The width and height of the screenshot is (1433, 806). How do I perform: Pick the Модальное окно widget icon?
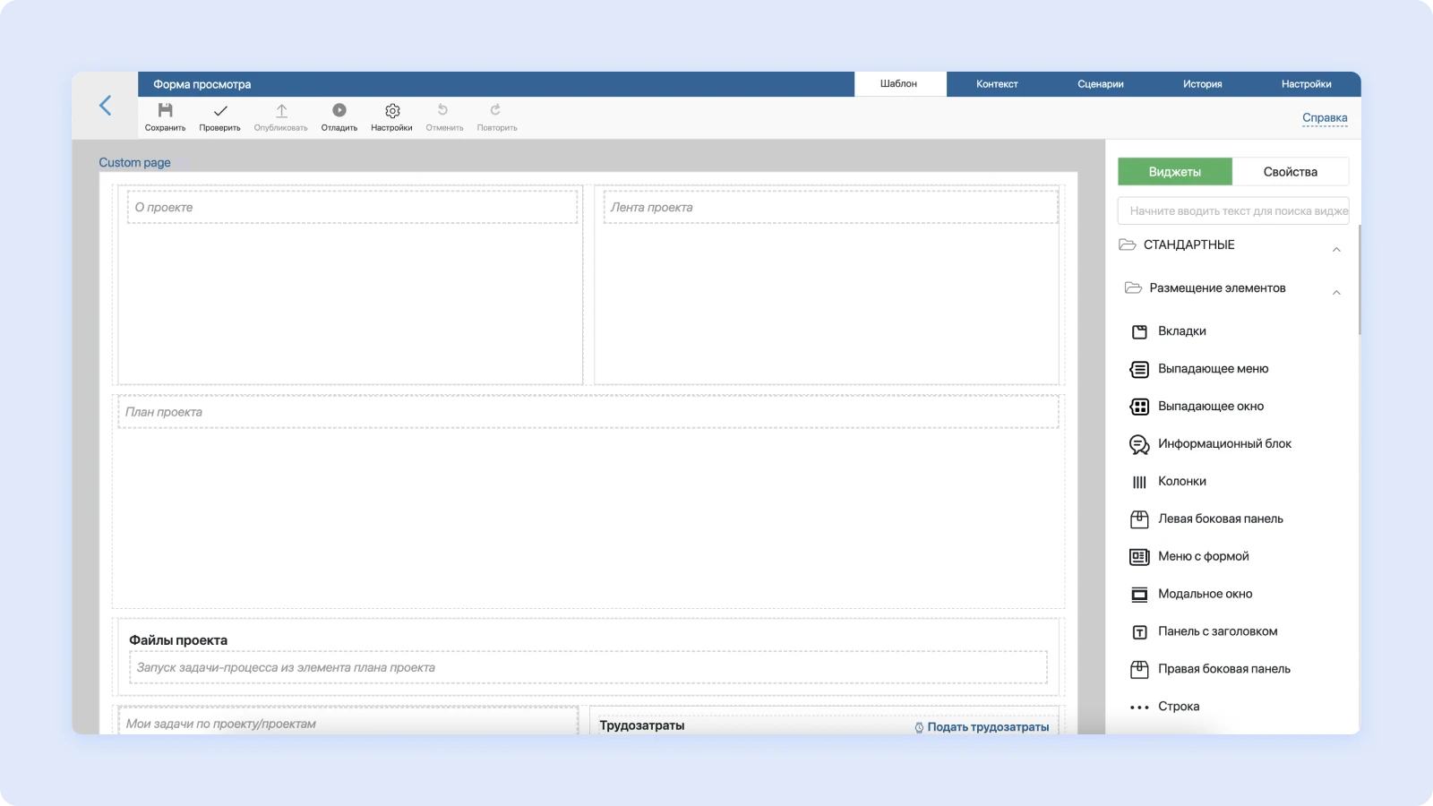1139,595
